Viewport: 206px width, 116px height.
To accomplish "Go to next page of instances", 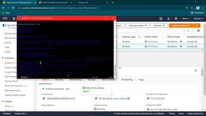I will 192,31.
